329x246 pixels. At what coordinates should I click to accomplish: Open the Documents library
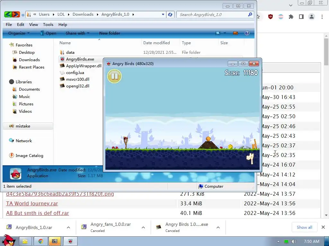(x=29, y=89)
